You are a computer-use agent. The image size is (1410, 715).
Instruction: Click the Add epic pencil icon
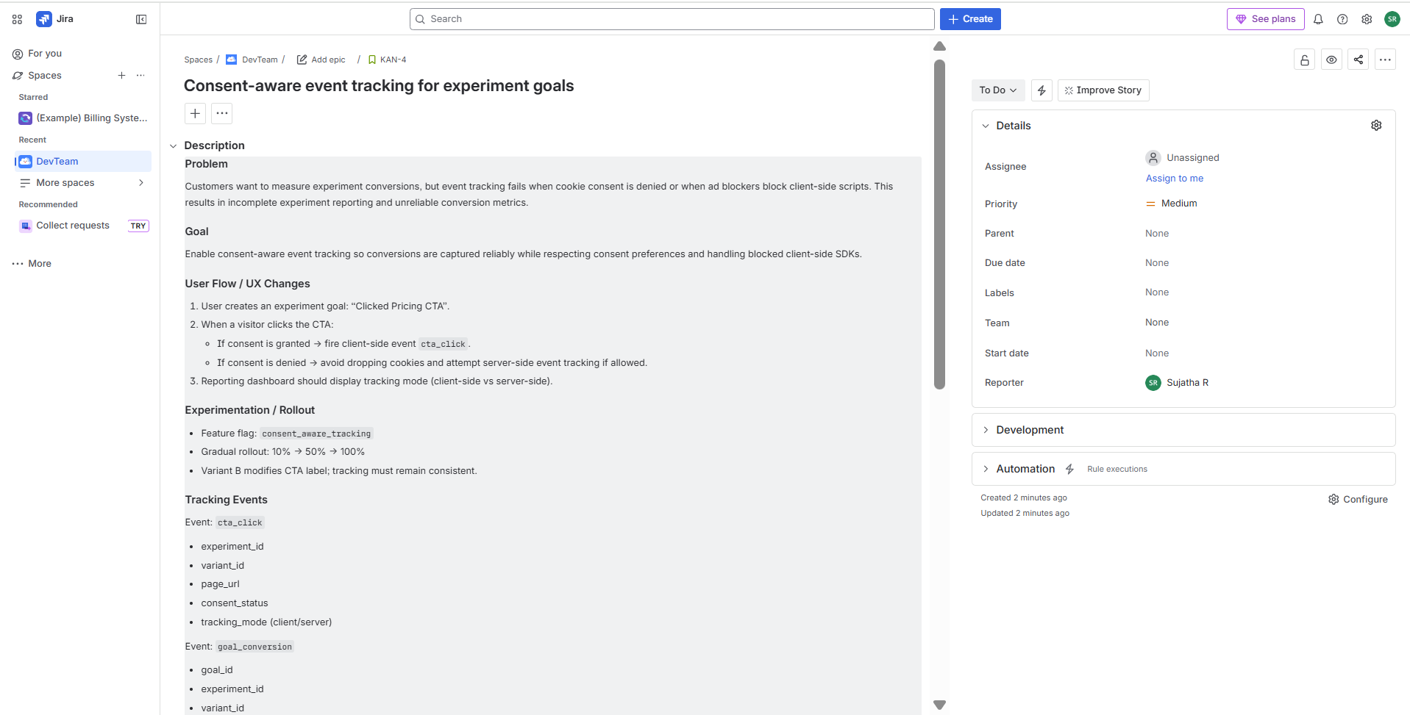302,60
